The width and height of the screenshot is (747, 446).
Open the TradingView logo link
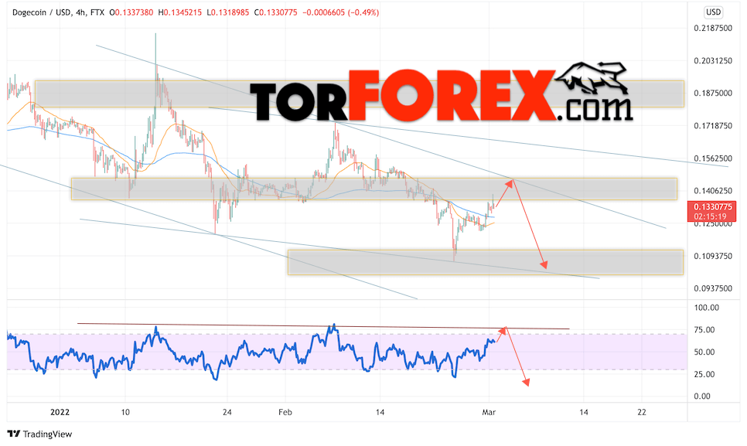[x=39, y=434]
